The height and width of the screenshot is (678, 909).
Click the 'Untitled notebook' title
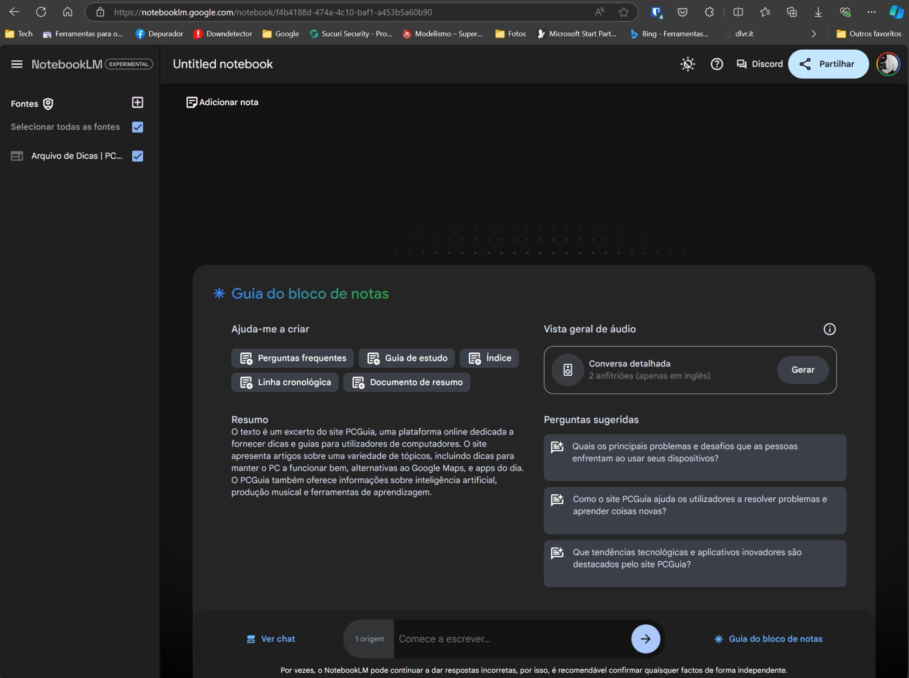coord(223,64)
